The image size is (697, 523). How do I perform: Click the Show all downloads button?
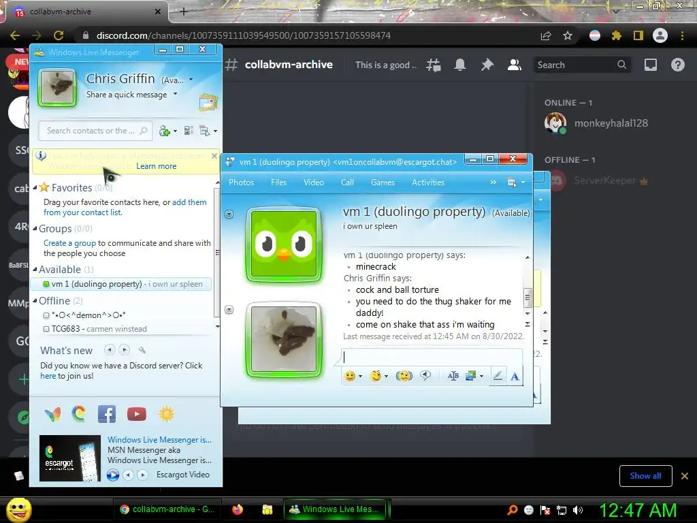645,476
